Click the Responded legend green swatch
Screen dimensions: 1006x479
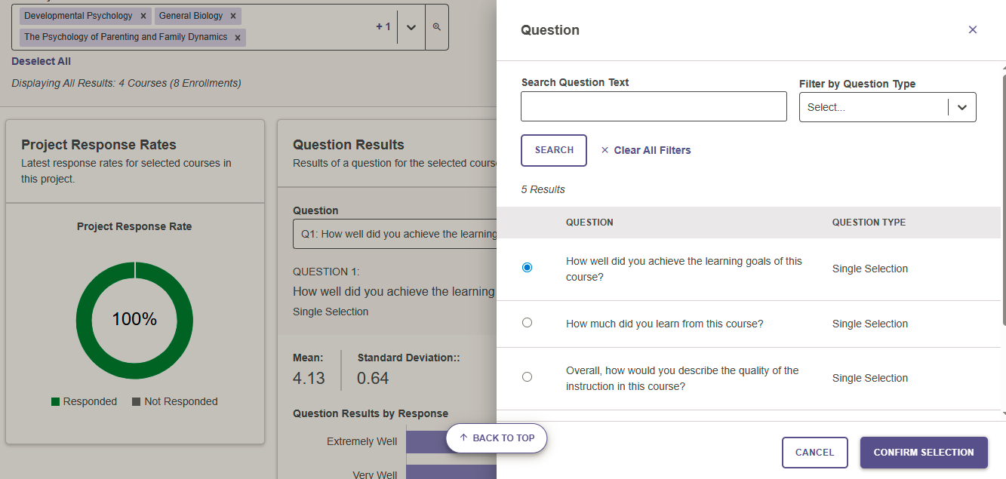click(55, 402)
